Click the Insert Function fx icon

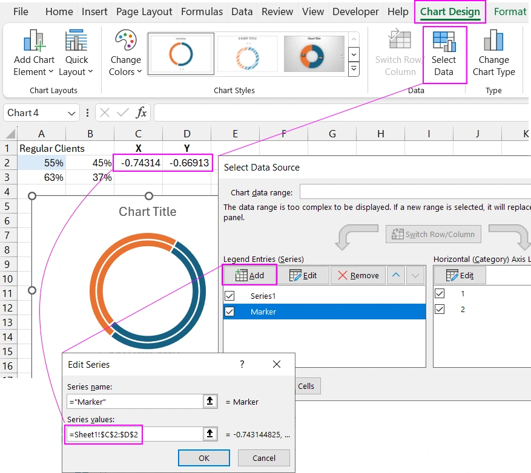[140, 113]
